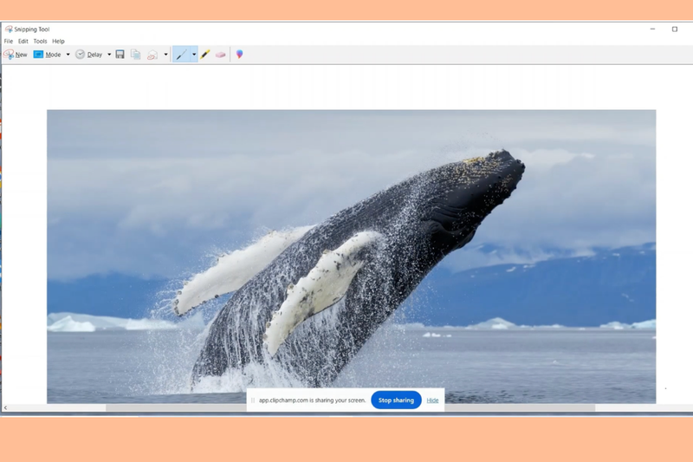Open the Help menu
693x462 pixels.
pyautogui.click(x=58, y=41)
